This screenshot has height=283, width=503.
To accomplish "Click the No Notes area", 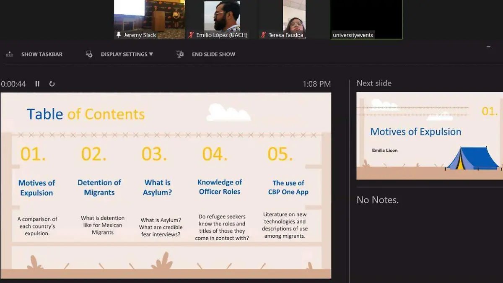I will coord(377,200).
